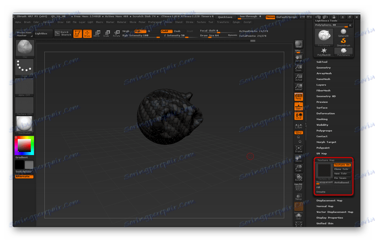
Task: Turn off the Floor grid toggle
Action: pyautogui.click(x=299, y=106)
